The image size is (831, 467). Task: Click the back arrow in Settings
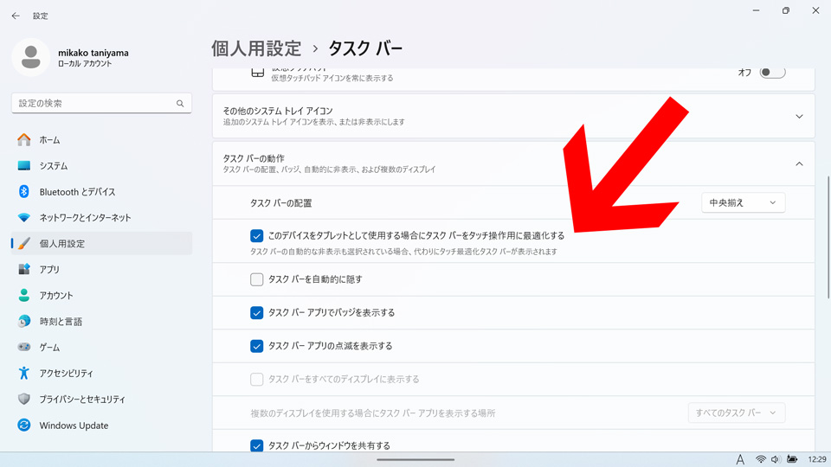[16, 16]
